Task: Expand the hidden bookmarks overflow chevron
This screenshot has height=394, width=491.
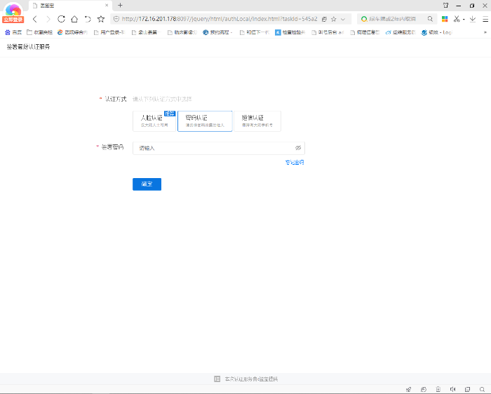Action: point(485,32)
